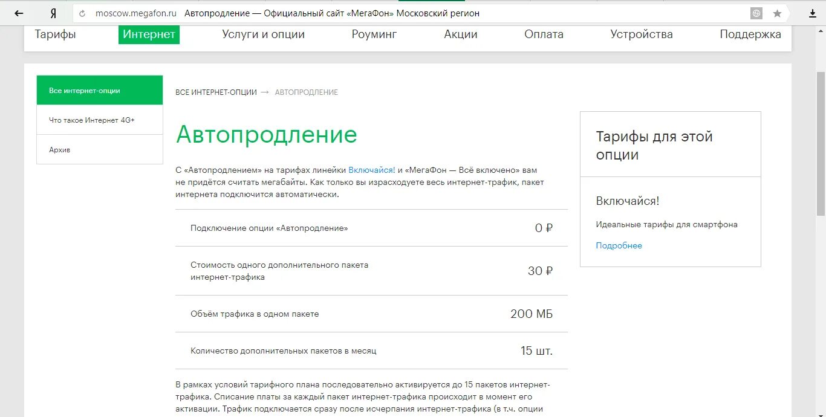Click the 200 МБ traffic volume value
826x417 pixels.
tap(532, 314)
